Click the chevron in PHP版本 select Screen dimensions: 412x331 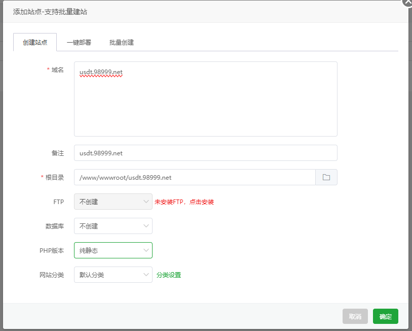146,250
